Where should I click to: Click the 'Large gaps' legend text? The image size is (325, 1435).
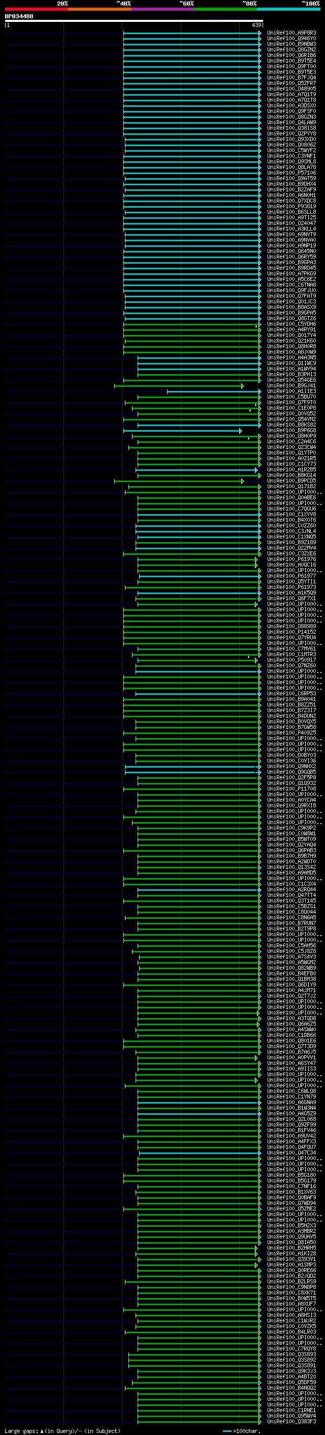(21, 1430)
